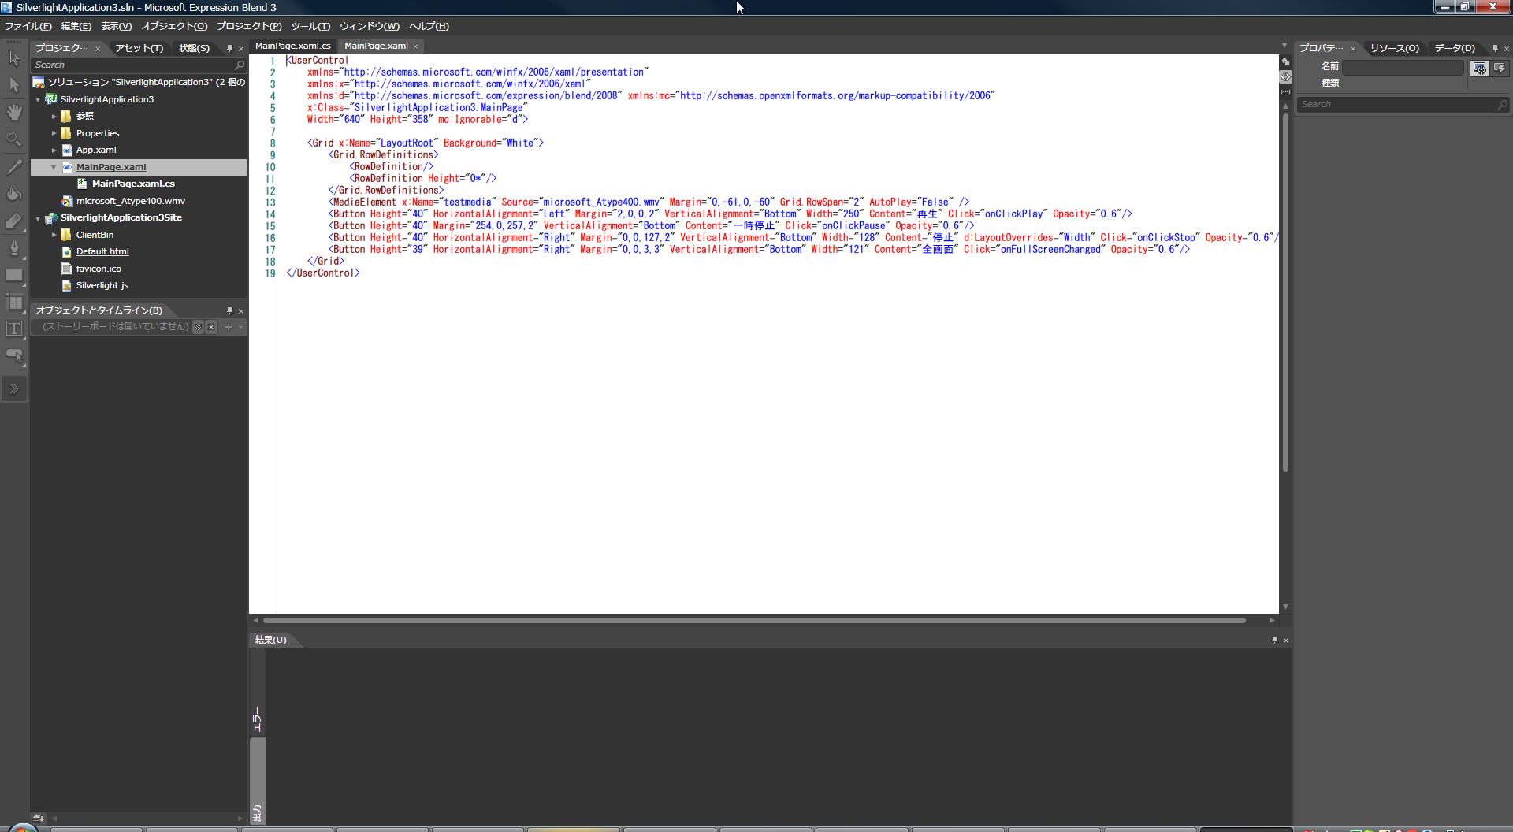
Task: Pin the Projects panel
Action: coord(229,48)
